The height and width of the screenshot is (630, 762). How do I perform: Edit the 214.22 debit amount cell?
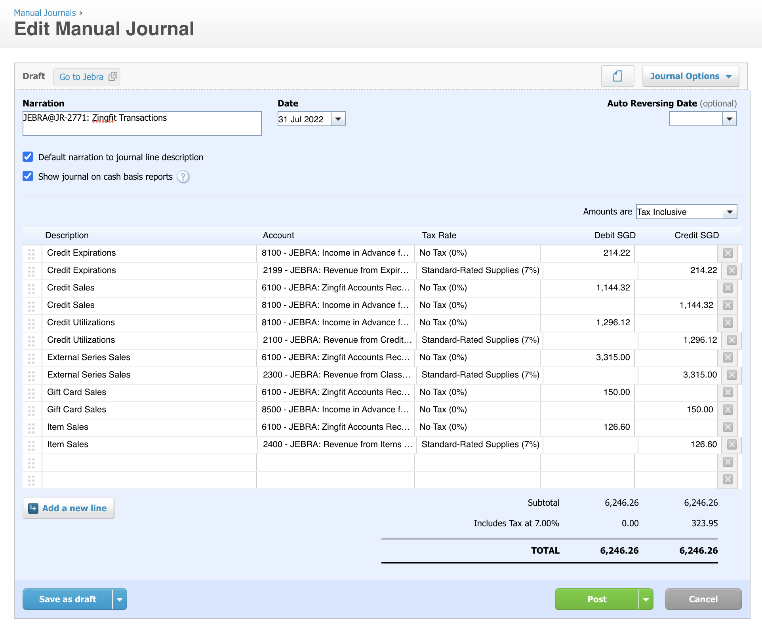click(x=587, y=253)
